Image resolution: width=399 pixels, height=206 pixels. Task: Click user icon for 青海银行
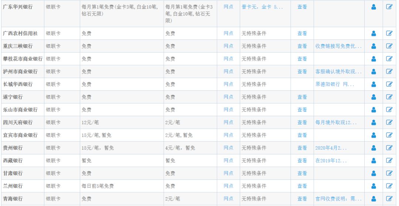[374, 199]
